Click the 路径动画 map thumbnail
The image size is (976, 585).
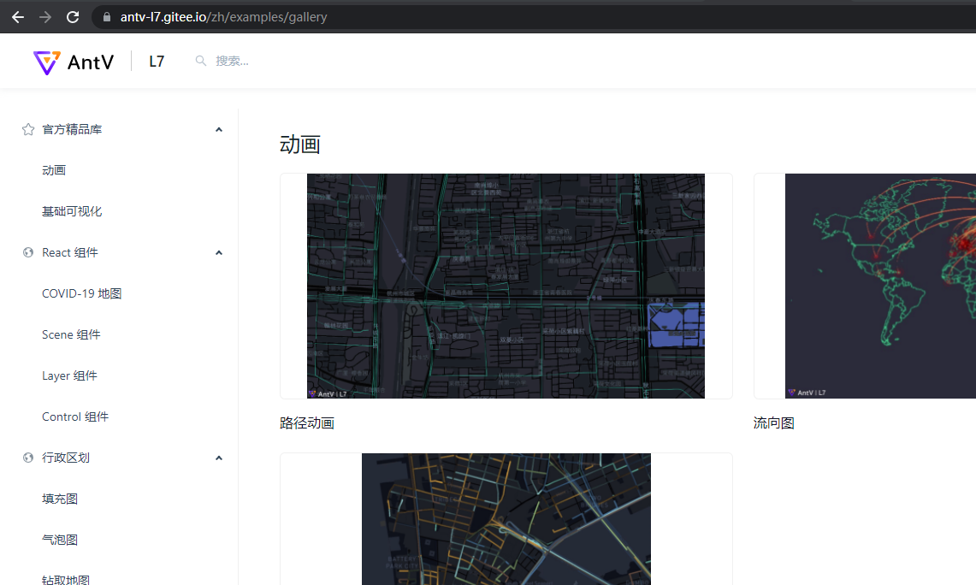click(506, 286)
